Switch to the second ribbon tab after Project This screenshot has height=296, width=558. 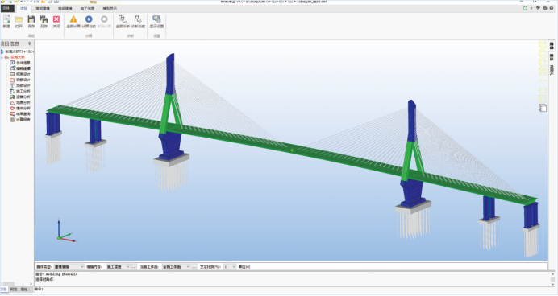coord(43,9)
